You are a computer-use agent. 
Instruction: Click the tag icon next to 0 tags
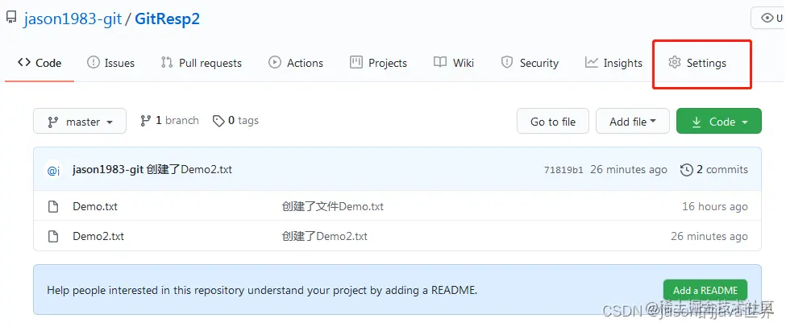218,121
